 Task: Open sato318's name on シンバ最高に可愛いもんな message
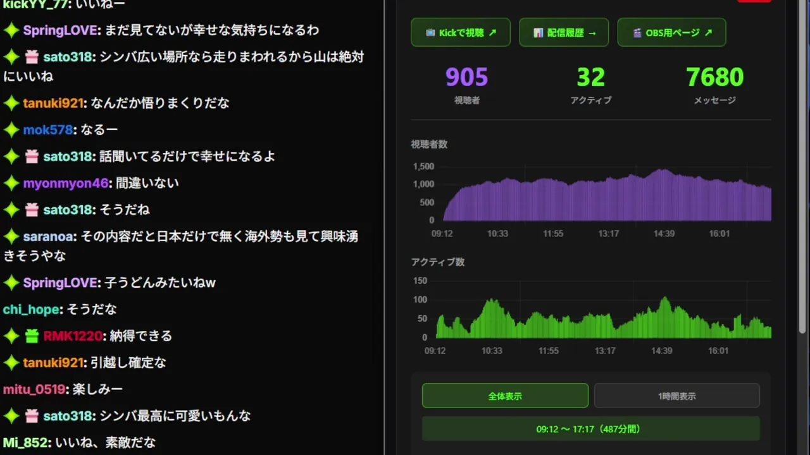click(68, 416)
